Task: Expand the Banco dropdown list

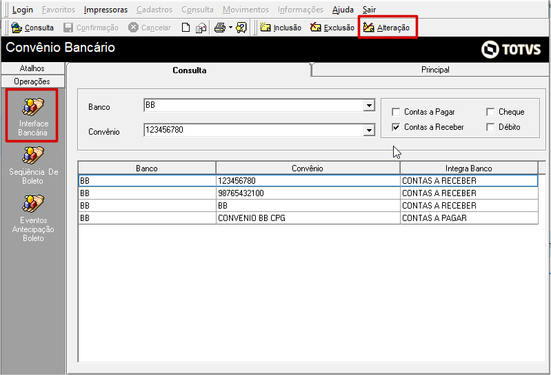Action: pyautogui.click(x=369, y=106)
